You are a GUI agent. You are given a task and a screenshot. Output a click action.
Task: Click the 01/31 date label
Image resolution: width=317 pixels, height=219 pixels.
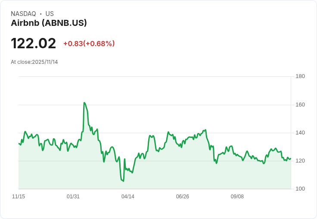pyautogui.click(x=73, y=197)
